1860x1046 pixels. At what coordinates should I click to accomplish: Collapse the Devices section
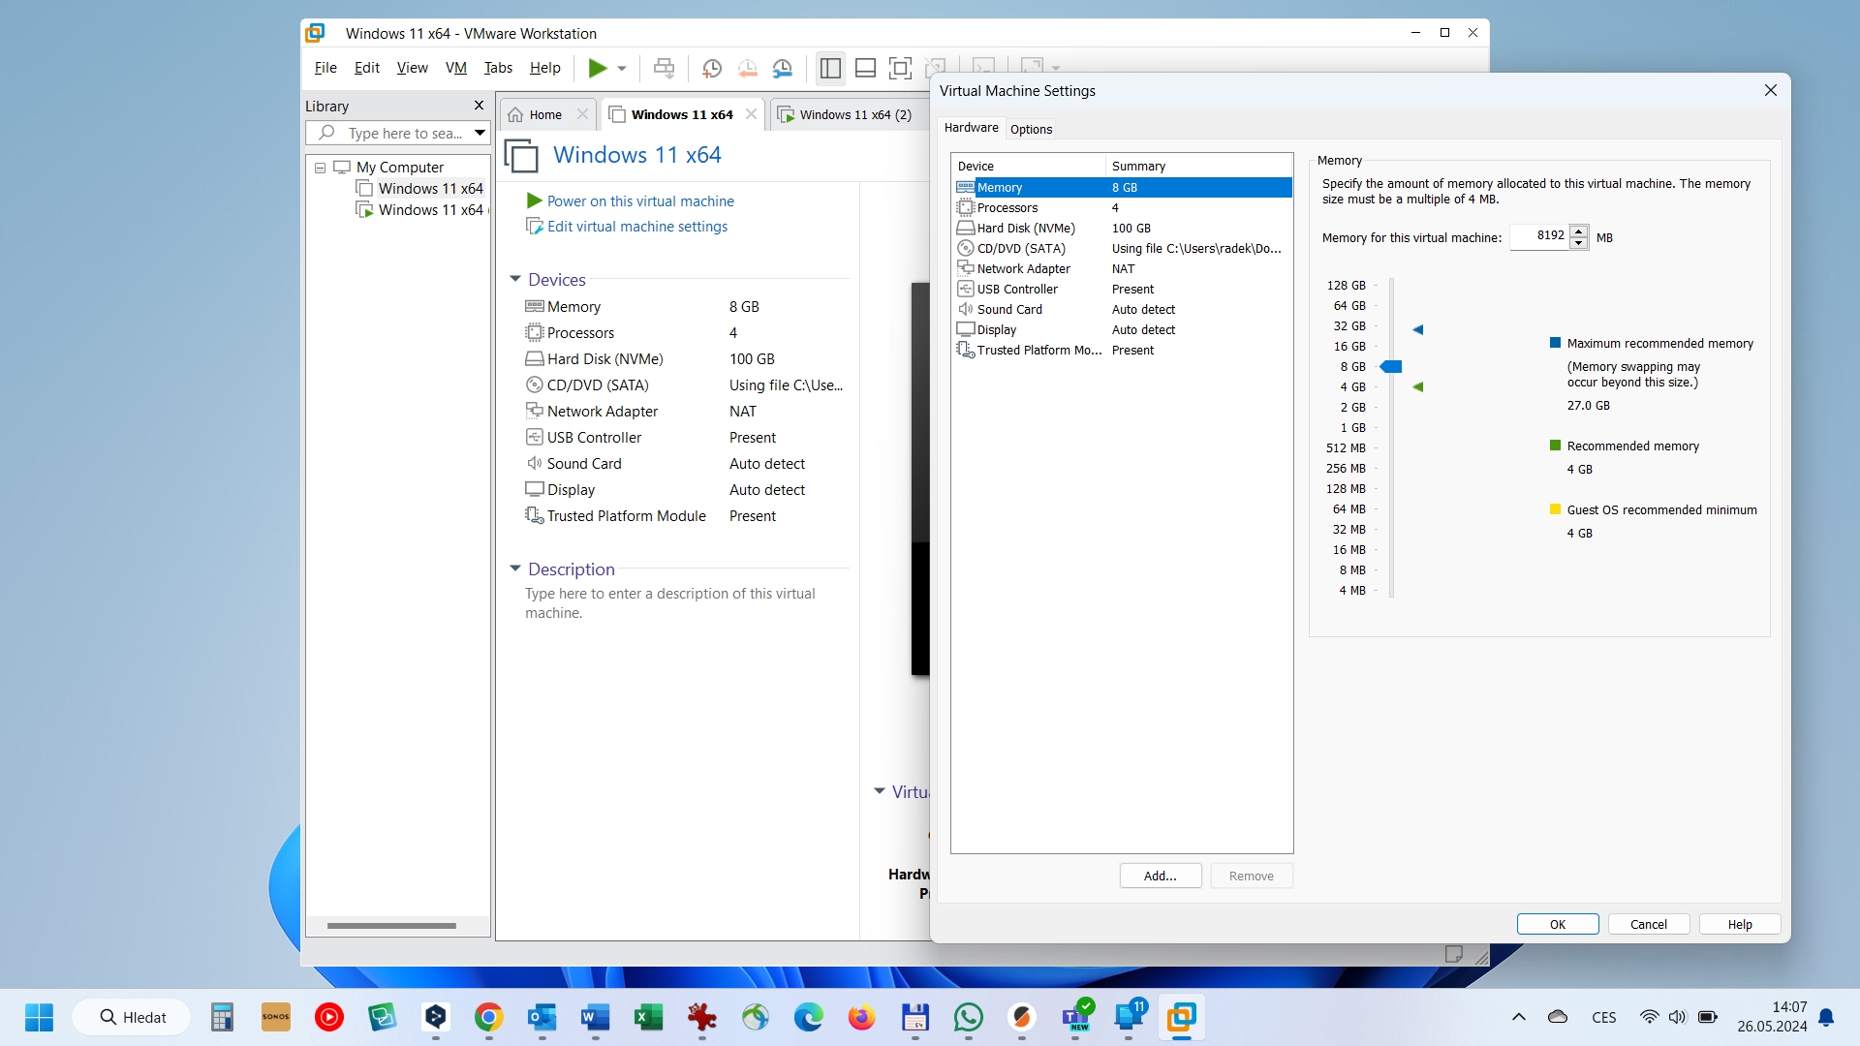pyautogui.click(x=515, y=279)
